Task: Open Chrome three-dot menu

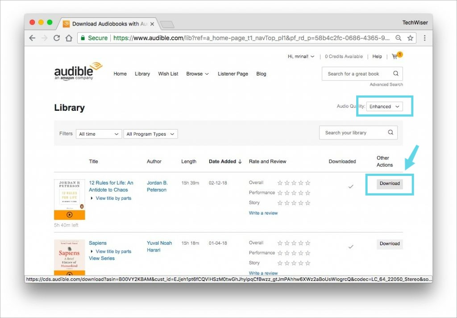Action: click(x=425, y=38)
